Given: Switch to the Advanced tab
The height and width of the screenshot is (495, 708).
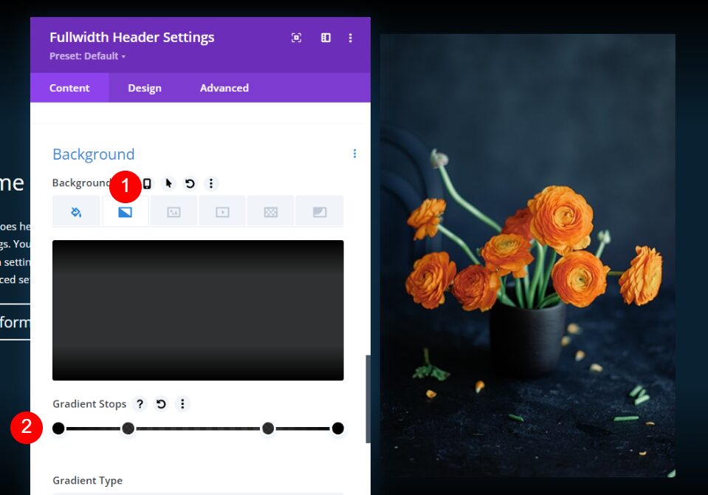Looking at the screenshot, I should tap(224, 88).
